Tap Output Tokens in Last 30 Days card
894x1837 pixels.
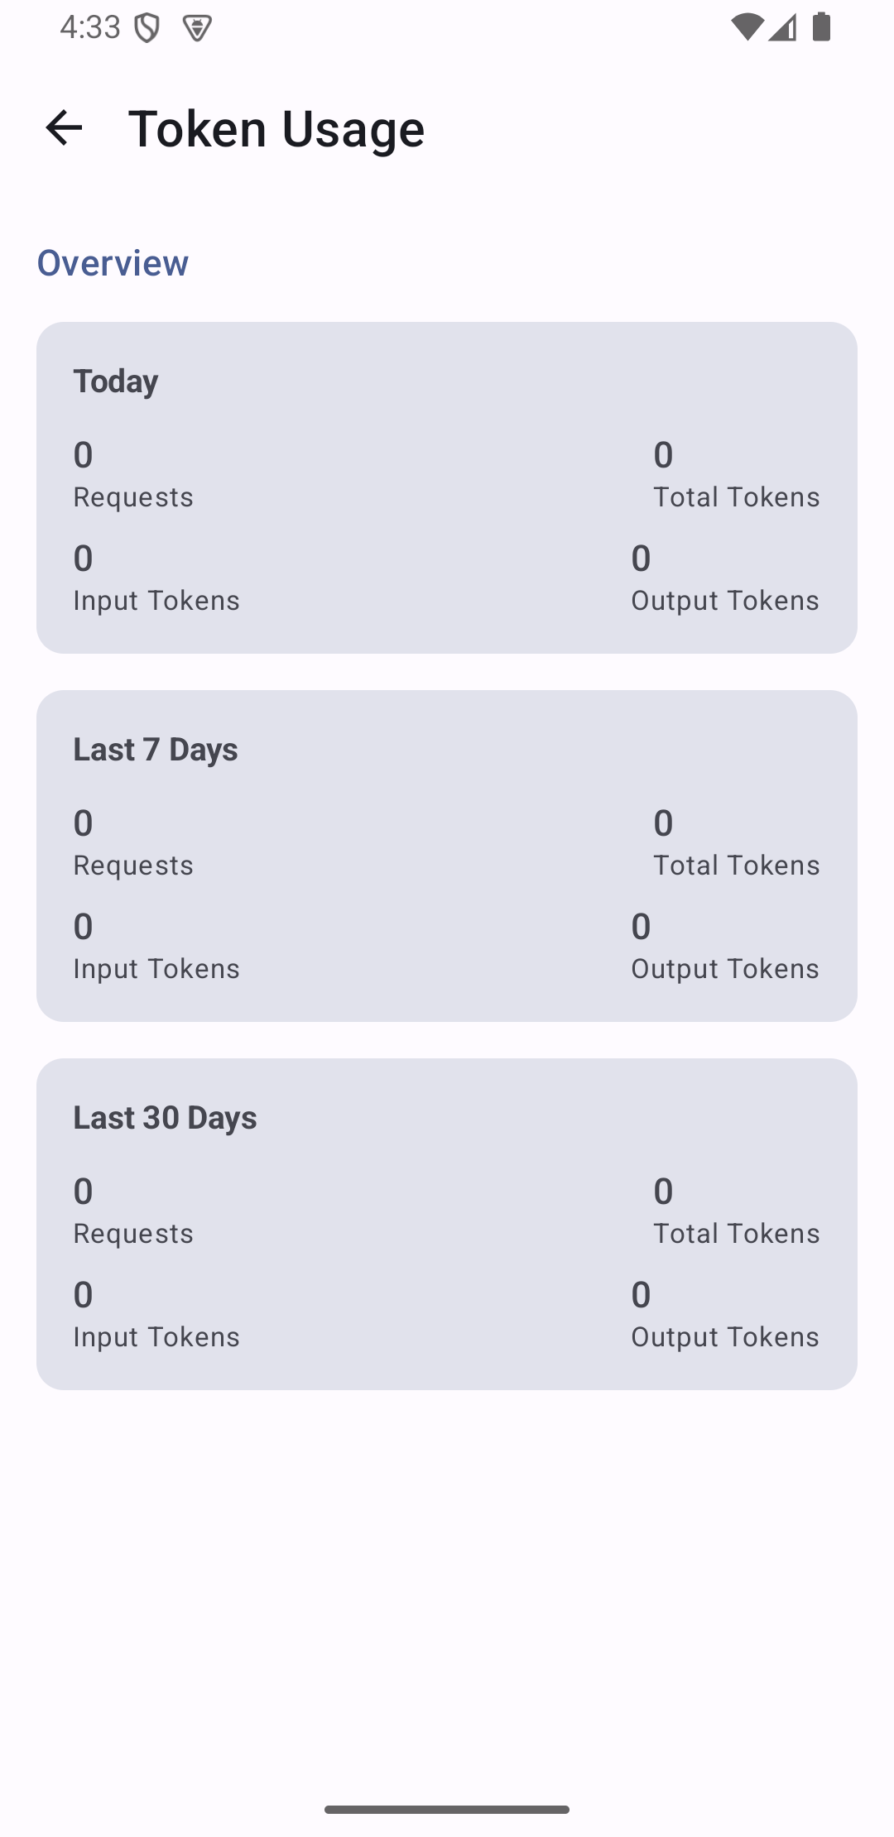point(725,1337)
